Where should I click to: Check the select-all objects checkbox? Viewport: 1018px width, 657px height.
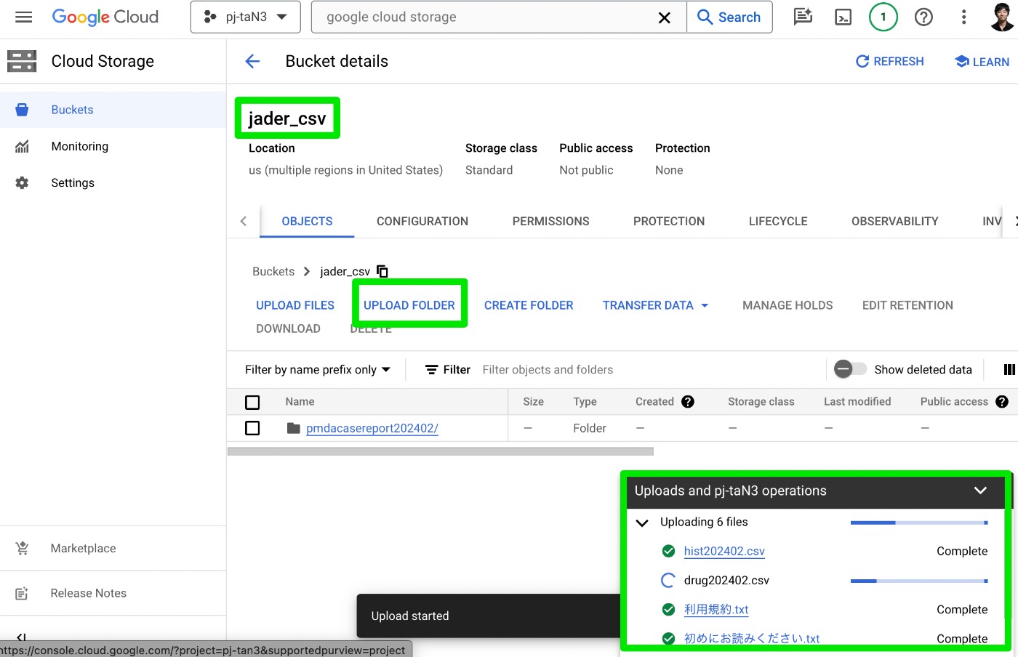[252, 402]
